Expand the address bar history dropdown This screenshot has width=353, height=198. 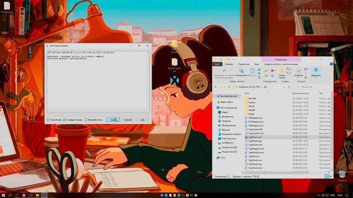[284, 87]
